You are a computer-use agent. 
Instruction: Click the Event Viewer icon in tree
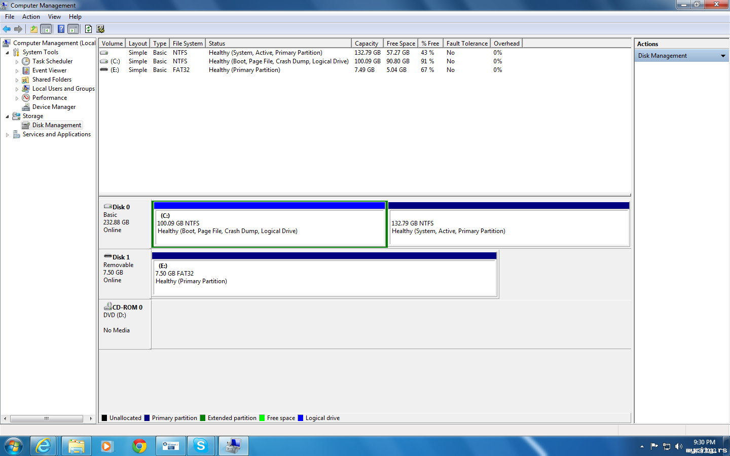point(26,70)
